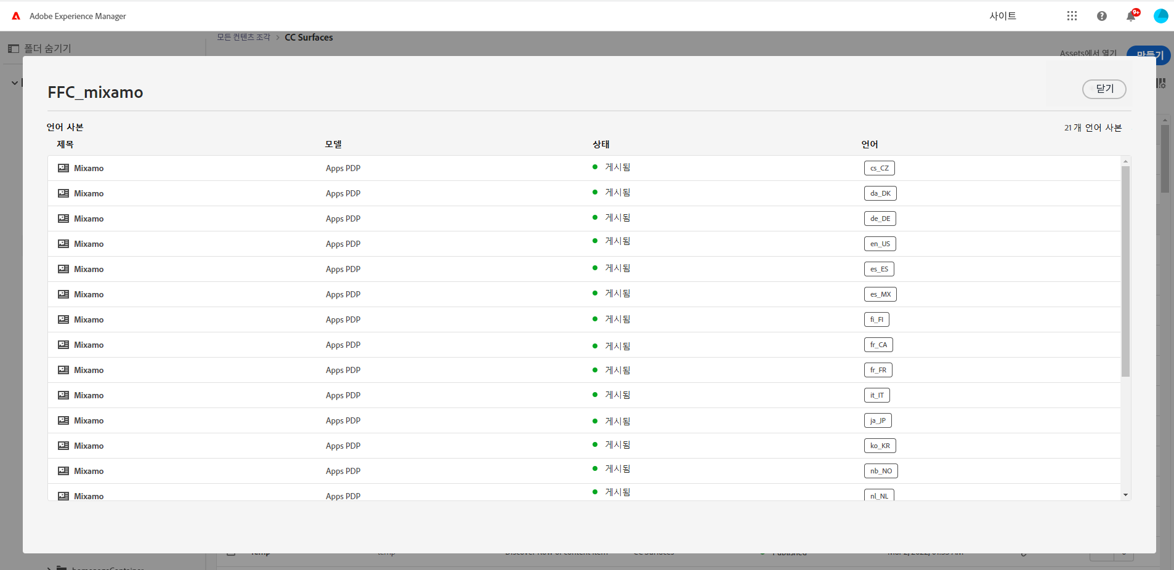Viewport: 1174px width, 570px height.
Task: Click the language list scroll-up arrow
Action: [1125, 161]
